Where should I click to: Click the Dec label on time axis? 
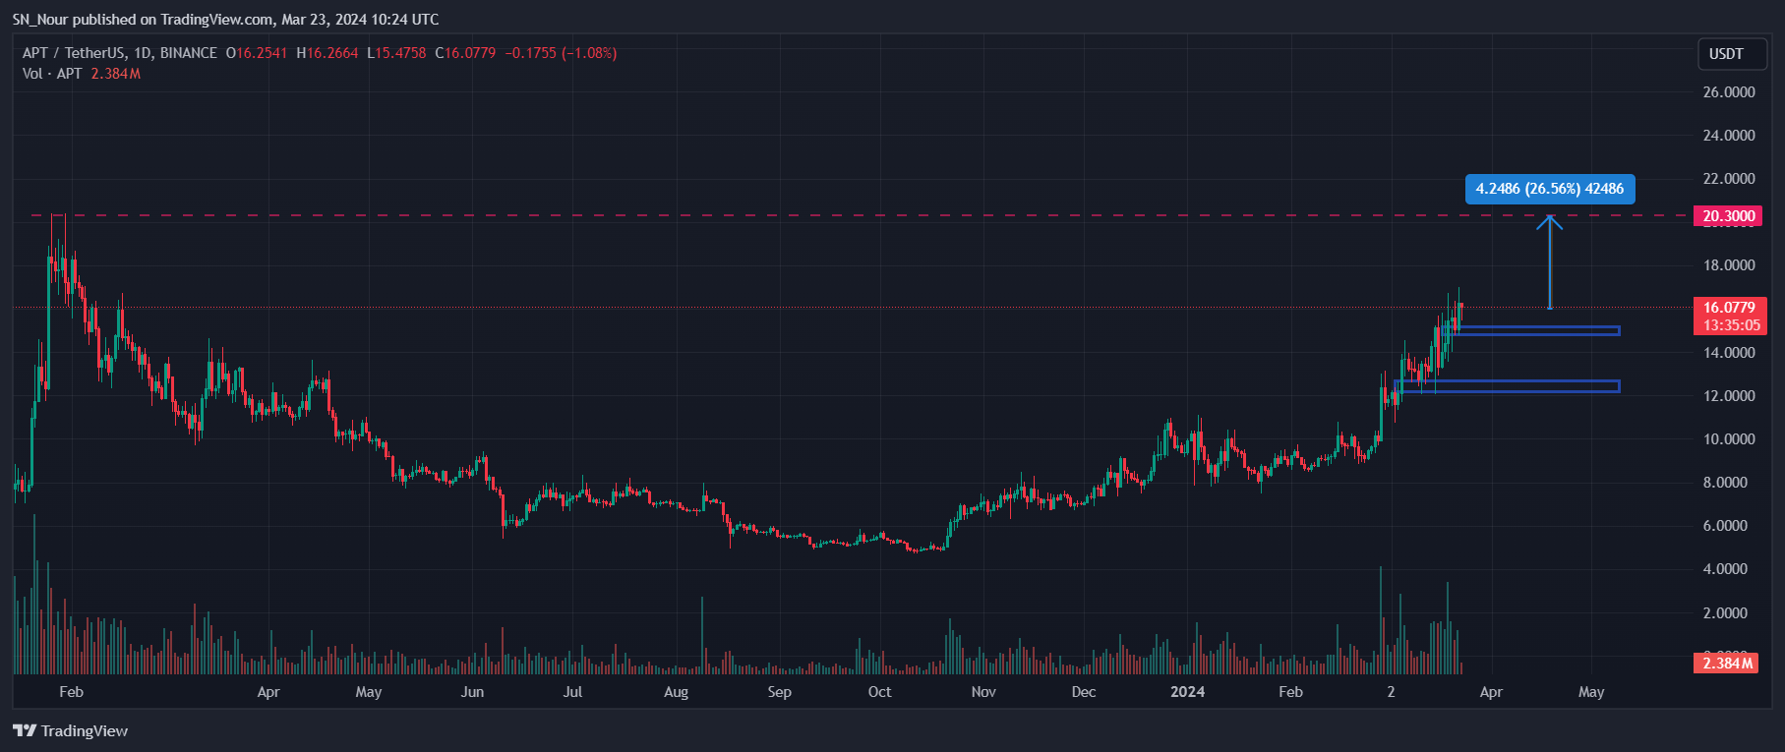pyautogui.click(x=1084, y=692)
